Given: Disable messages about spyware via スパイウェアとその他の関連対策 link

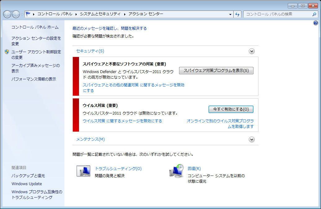Looking at the screenshot, I should 134,88.
